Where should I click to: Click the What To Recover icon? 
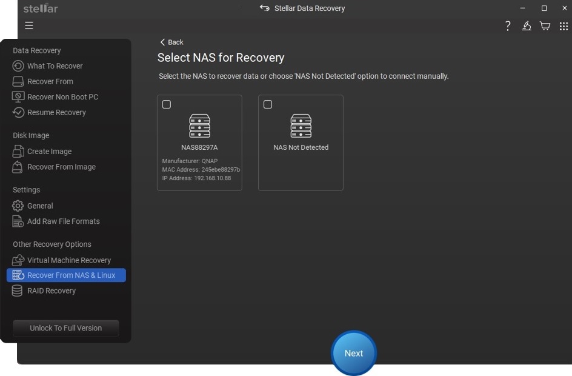(18, 66)
